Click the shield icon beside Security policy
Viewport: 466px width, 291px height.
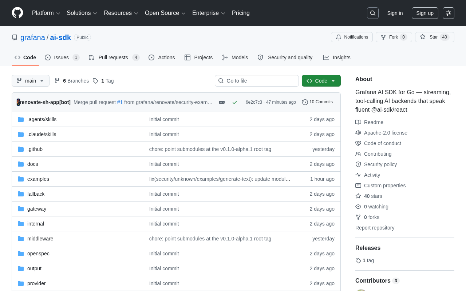(x=358, y=164)
